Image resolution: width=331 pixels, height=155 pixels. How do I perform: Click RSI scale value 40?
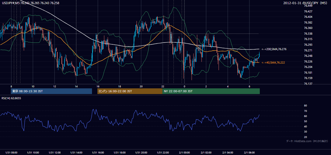(x=305, y=126)
